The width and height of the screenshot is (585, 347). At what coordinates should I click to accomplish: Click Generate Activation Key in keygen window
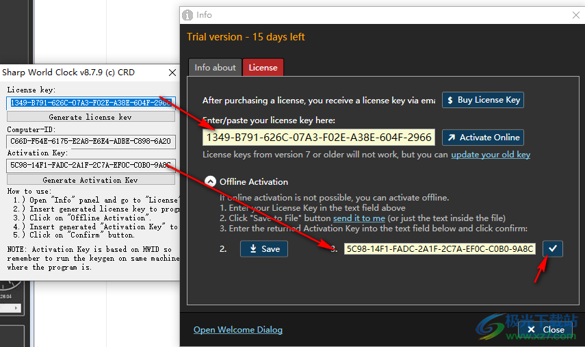pos(91,180)
